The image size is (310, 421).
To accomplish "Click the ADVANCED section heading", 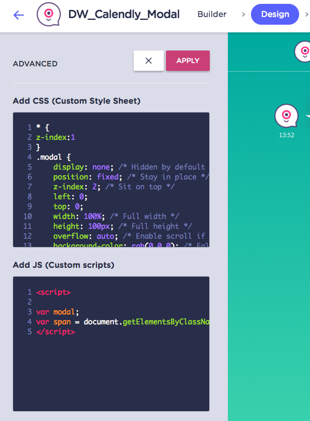I will (35, 64).
